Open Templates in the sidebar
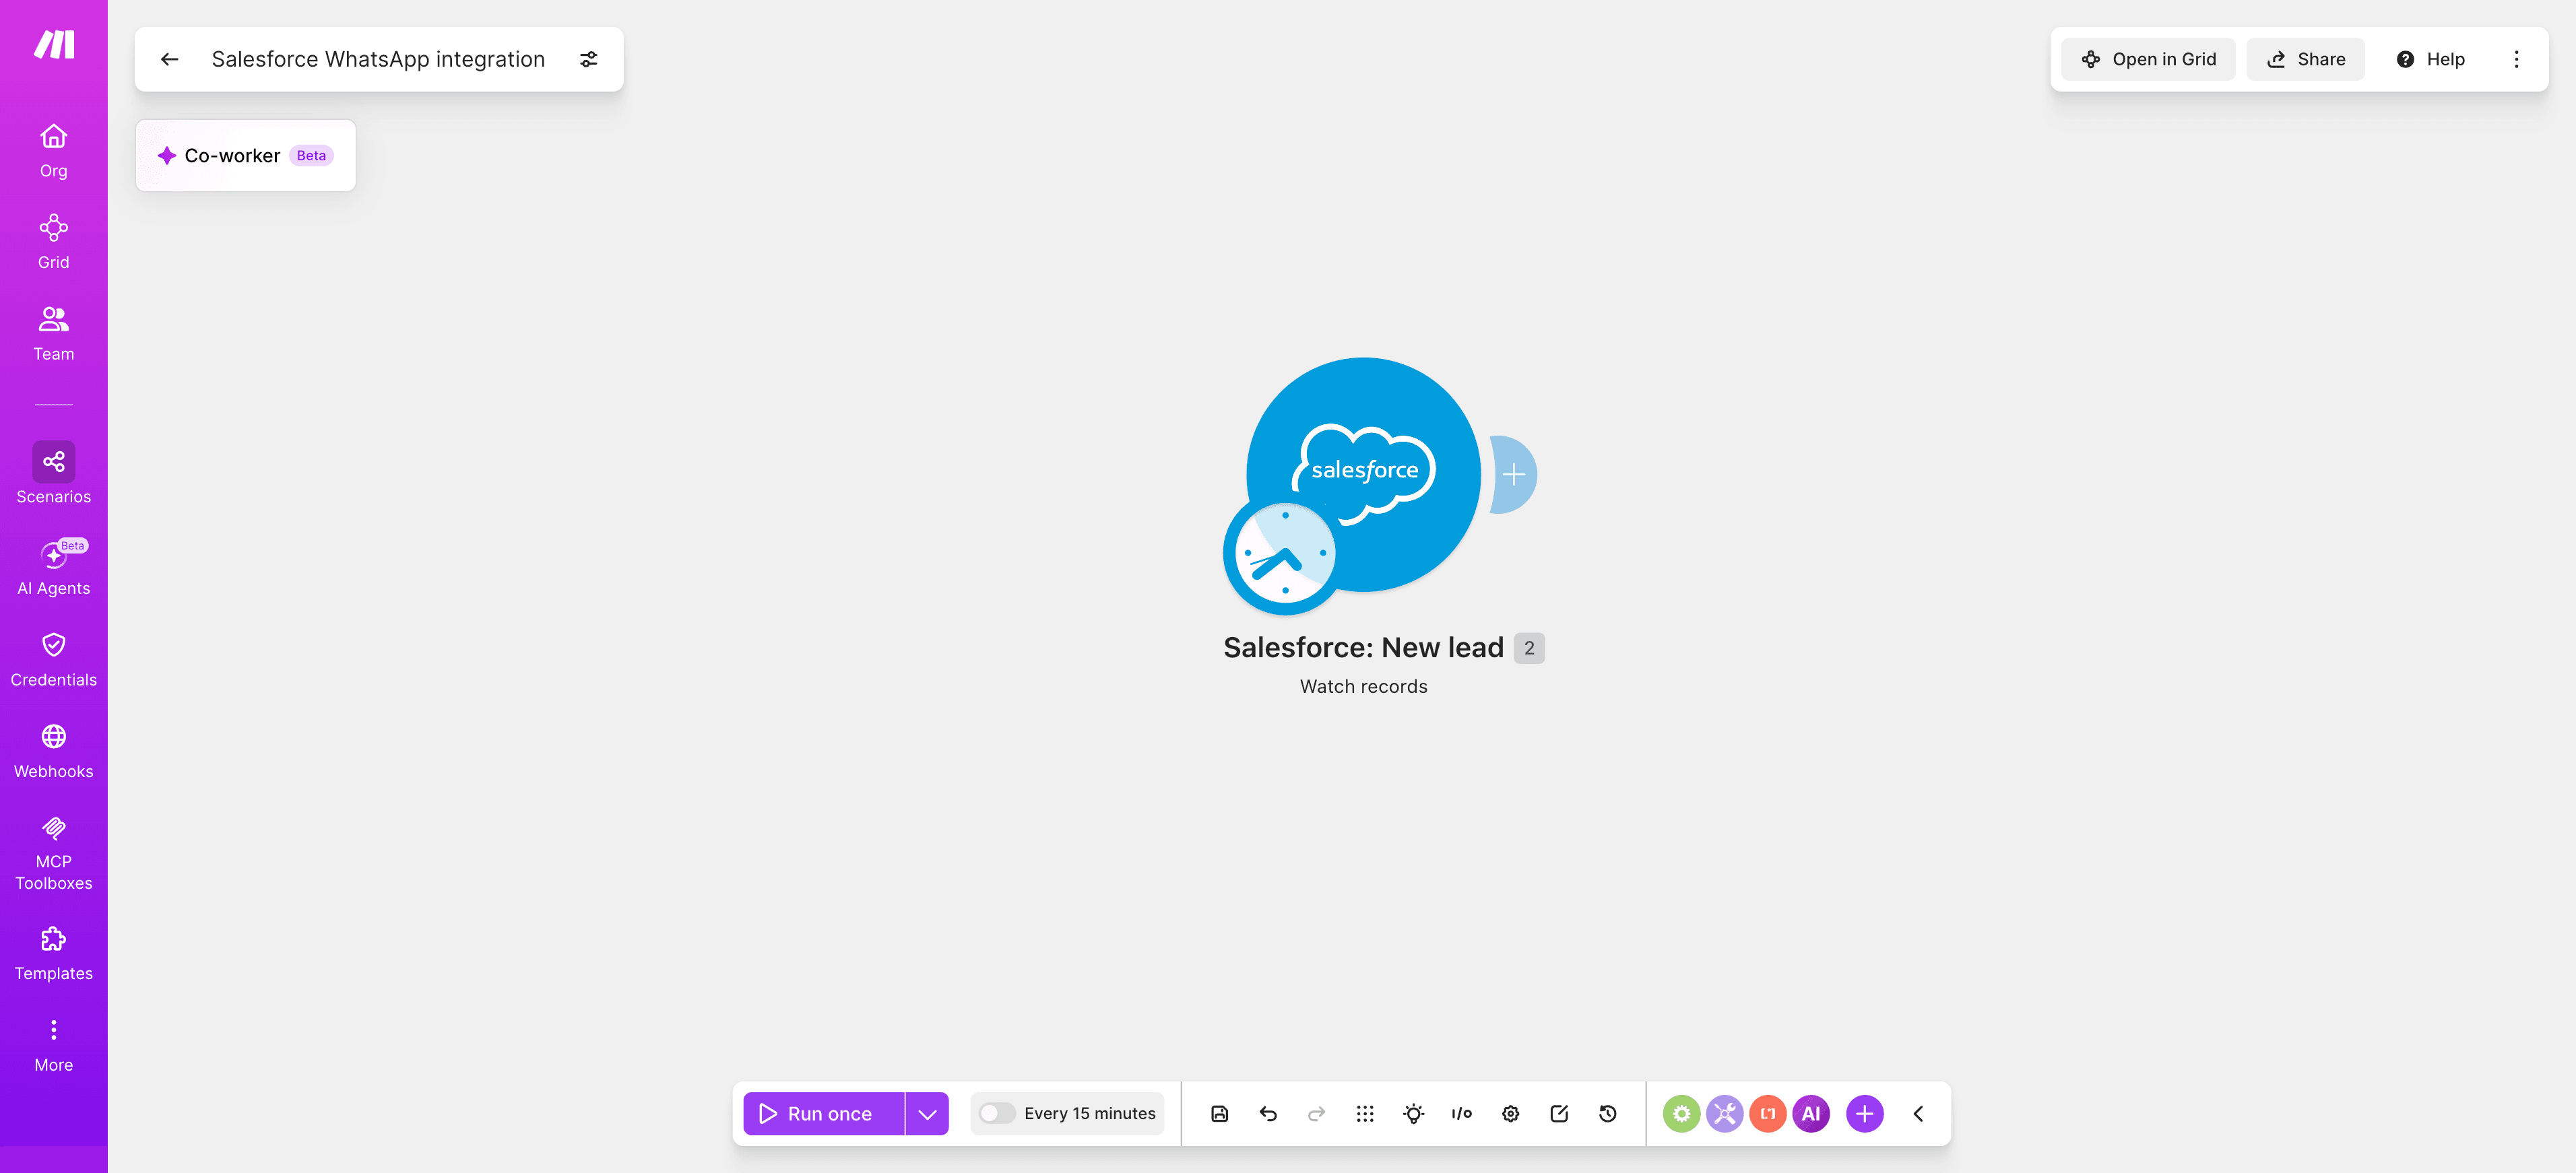The height and width of the screenshot is (1173, 2576). coord(54,955)
